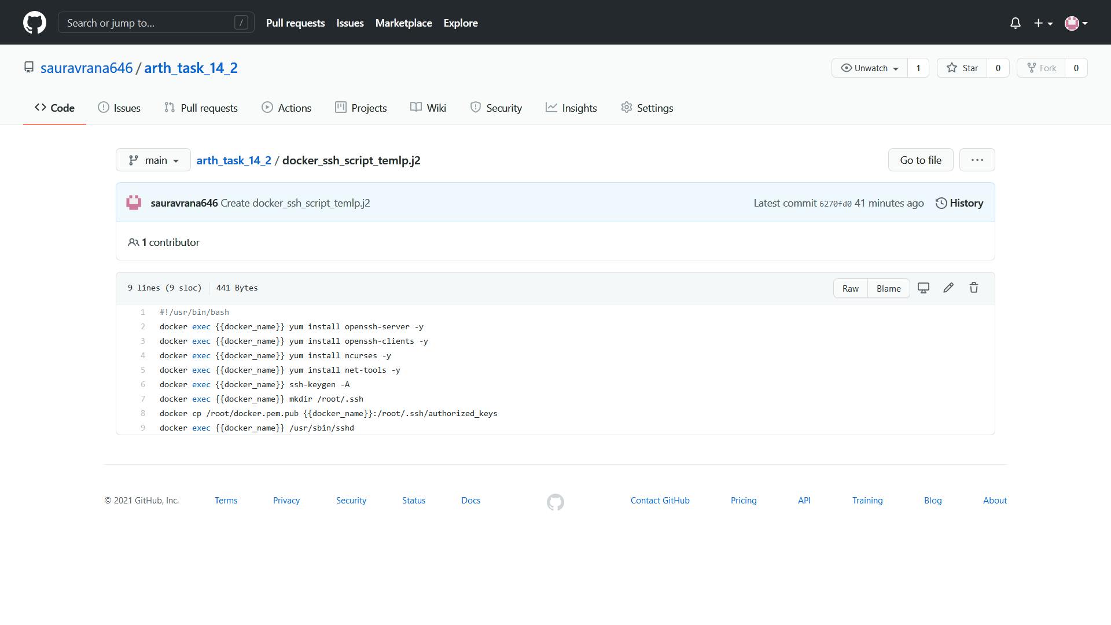Click the arth_task_14_2 breadcrumb link
Image resolution: width=1111 pixels, height=625 pixels.
click(x=234, y=160)
